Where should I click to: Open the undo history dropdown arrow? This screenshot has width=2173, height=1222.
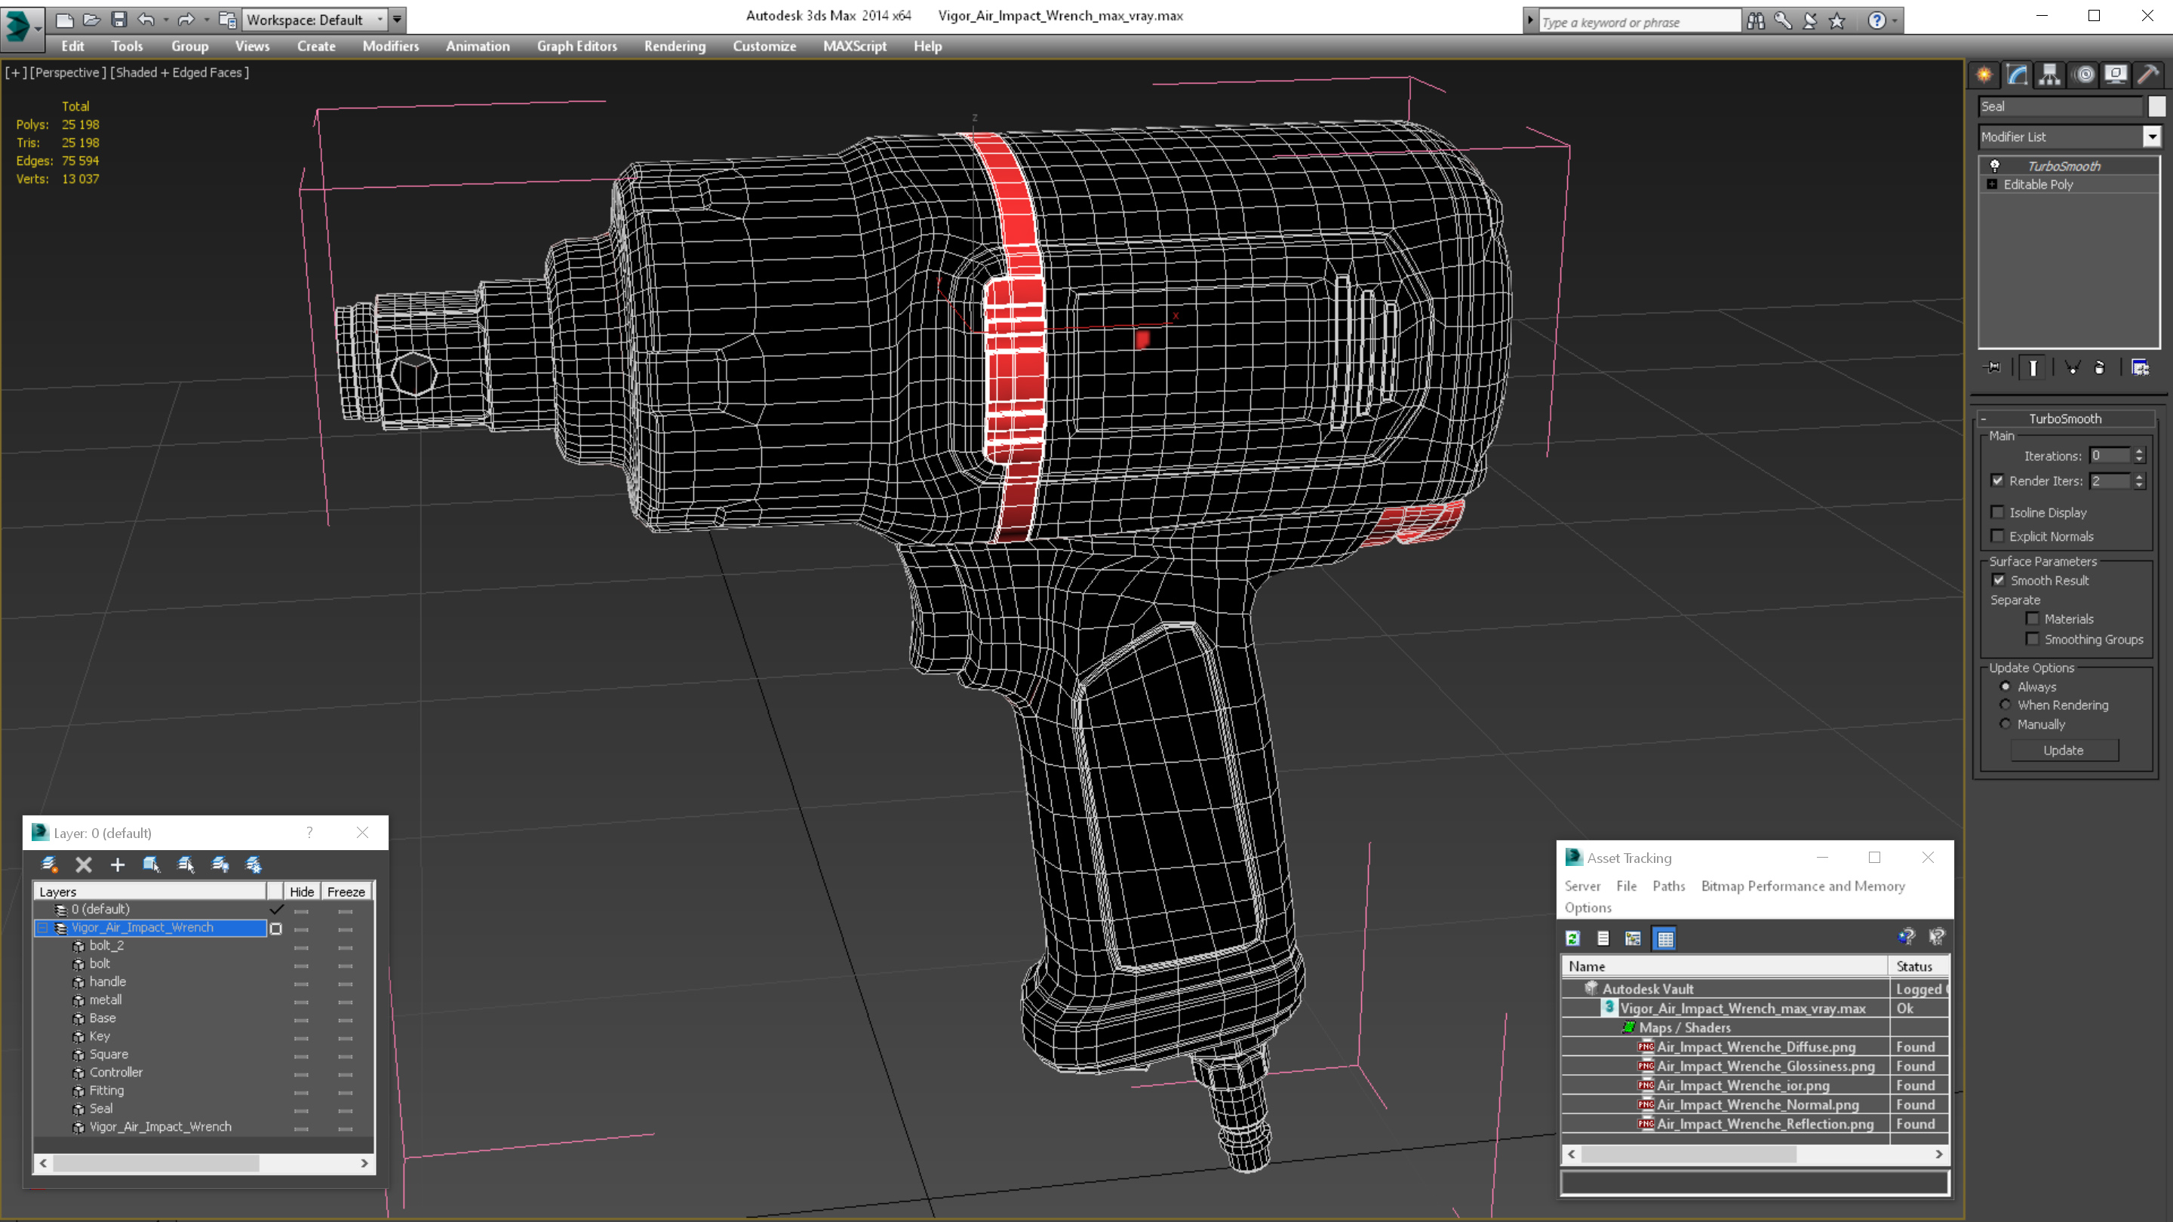[x=164, y=20]
